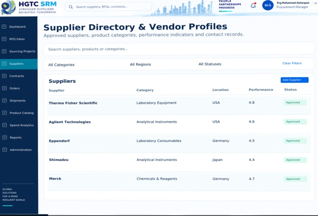Go to Shipments in the sidebar

coord(17,101)
